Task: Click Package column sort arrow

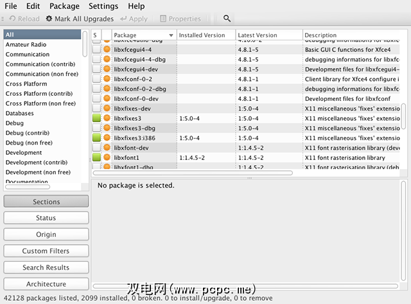Action: [x=171, y=35]
